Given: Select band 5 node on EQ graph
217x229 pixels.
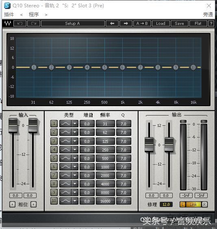Looking at the screenshot, I should click(x=104, y=68).
